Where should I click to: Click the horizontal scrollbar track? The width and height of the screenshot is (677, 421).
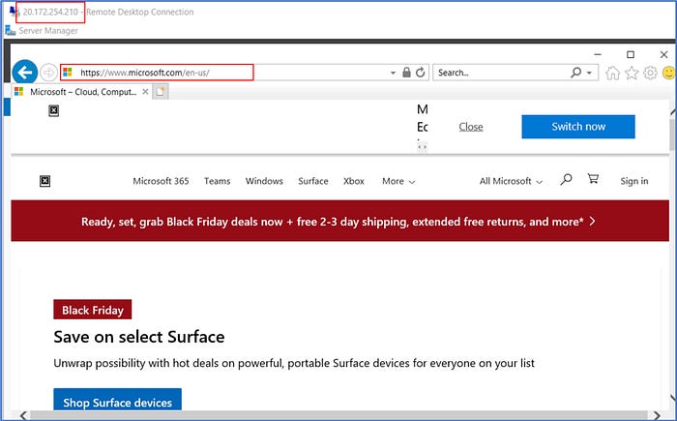[x=339, y=415]
